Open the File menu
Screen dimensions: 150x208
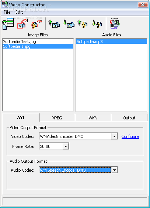[7, 12]
